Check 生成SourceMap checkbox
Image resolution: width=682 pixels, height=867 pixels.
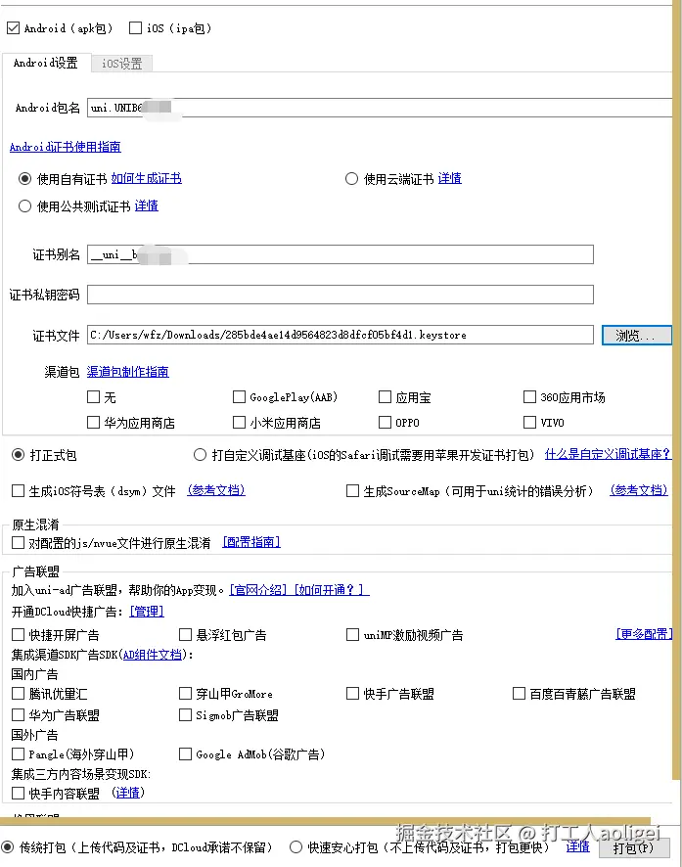[x=352, y=491]
